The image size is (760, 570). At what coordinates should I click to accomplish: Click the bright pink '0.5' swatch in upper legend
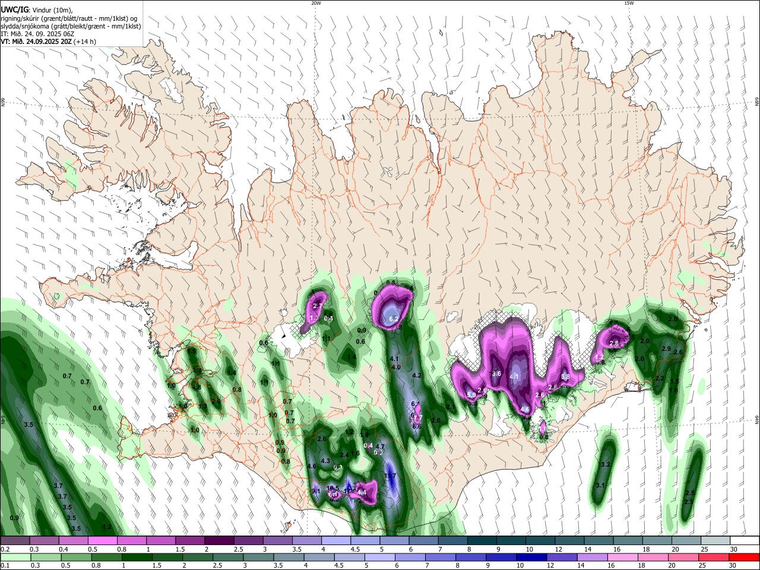click(x=102, y=540)
